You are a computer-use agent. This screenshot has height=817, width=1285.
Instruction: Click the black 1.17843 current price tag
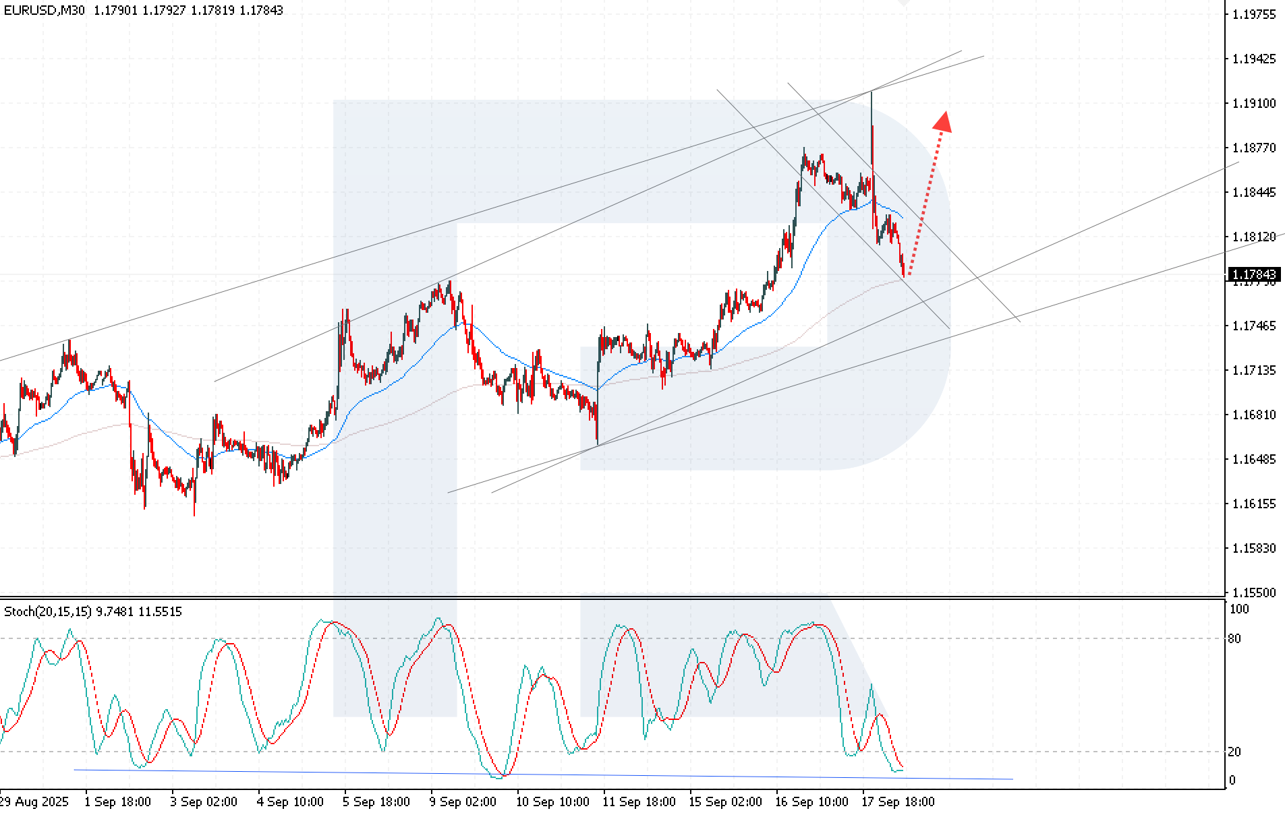coord(1254,274)
